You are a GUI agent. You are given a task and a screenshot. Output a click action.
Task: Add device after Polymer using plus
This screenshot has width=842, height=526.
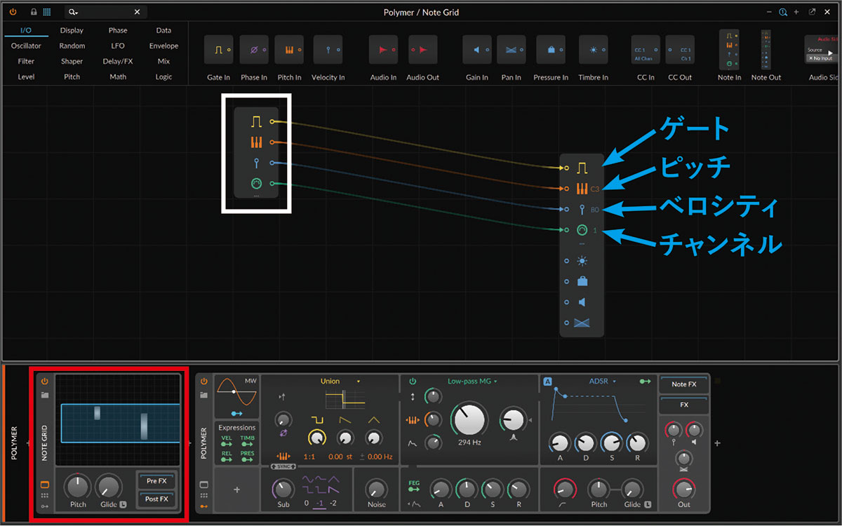pos(717,443)
